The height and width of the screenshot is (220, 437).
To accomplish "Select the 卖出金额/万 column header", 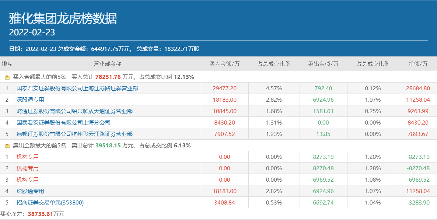I will tap(323, 64).
